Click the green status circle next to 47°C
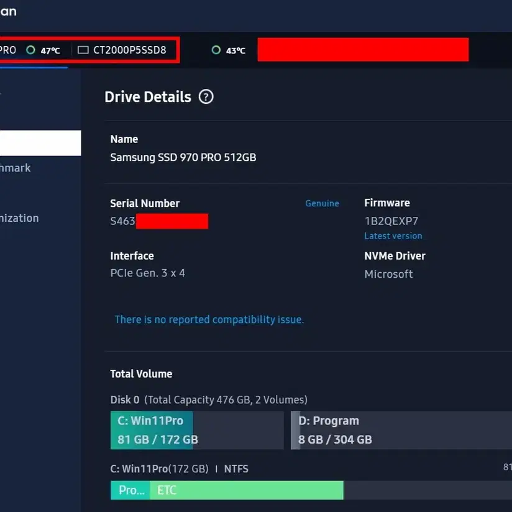The width and height of the screenshot is (512, 512). coord(30,50)
